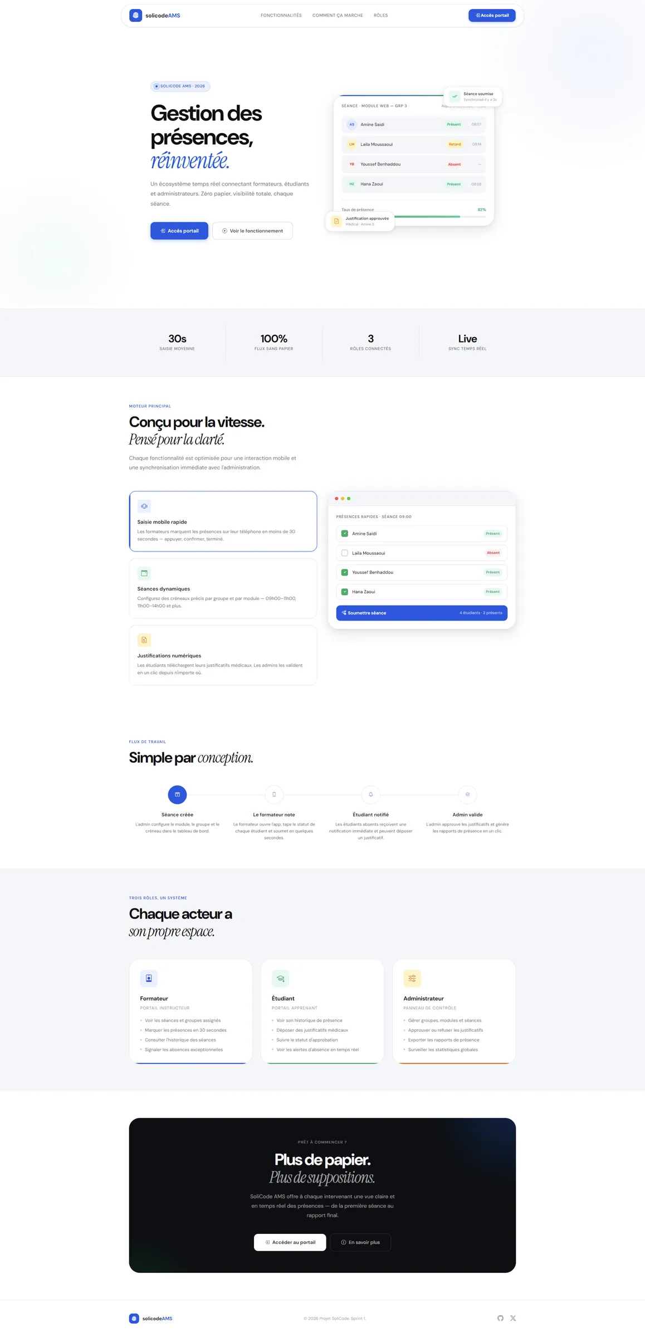645x1337 pixels.
Task: Click Marquer les présences en 30 secondes
Action: (x=185, y=1031)
